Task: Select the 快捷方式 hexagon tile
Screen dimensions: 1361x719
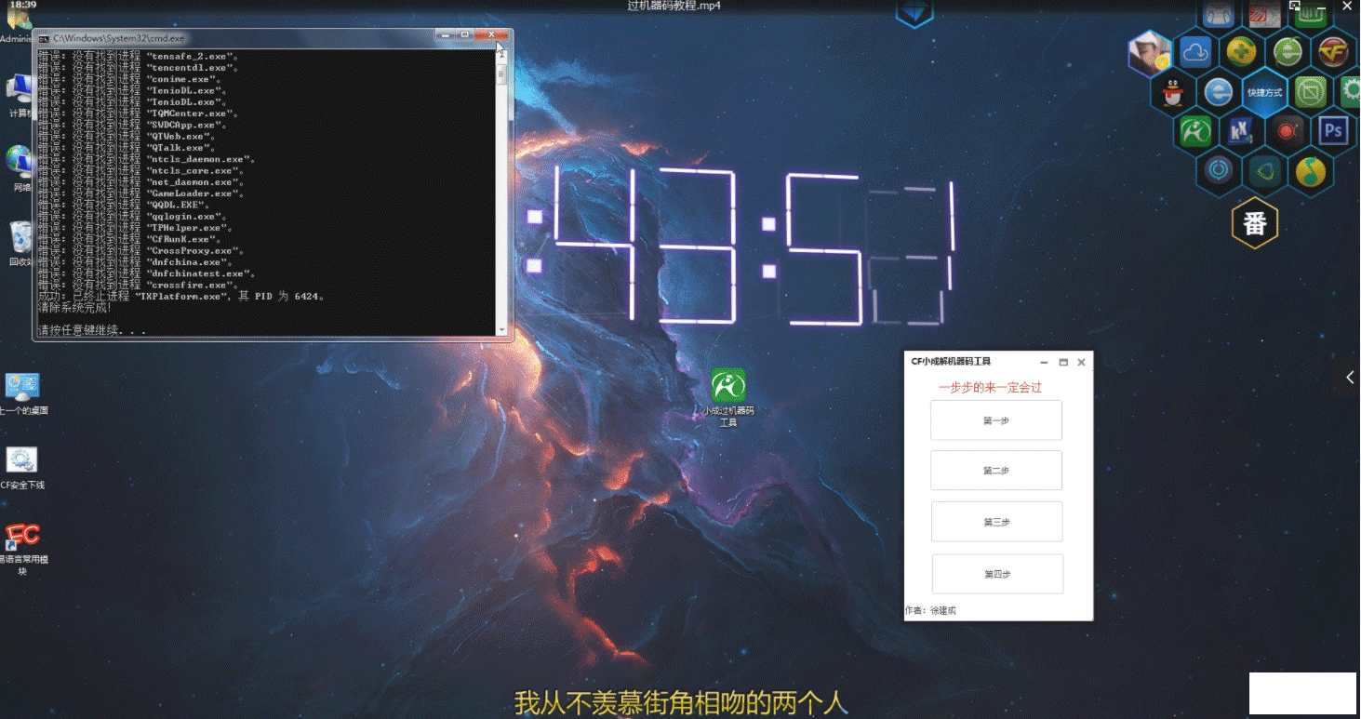Action: coord(1264,92)
